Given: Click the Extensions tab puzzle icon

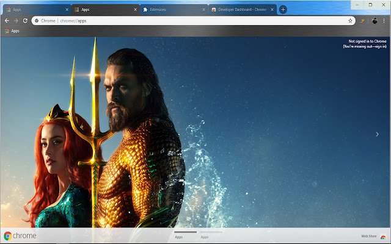Looking at the screenshot, I should (145, 10).
